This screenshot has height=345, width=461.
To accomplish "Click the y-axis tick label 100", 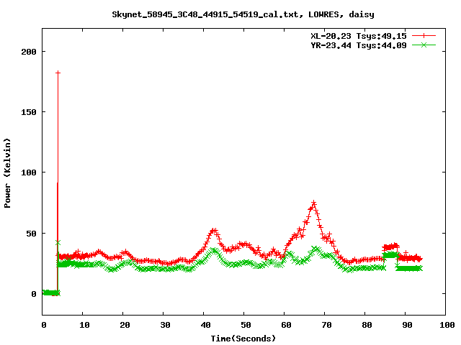I will point(29,172).
